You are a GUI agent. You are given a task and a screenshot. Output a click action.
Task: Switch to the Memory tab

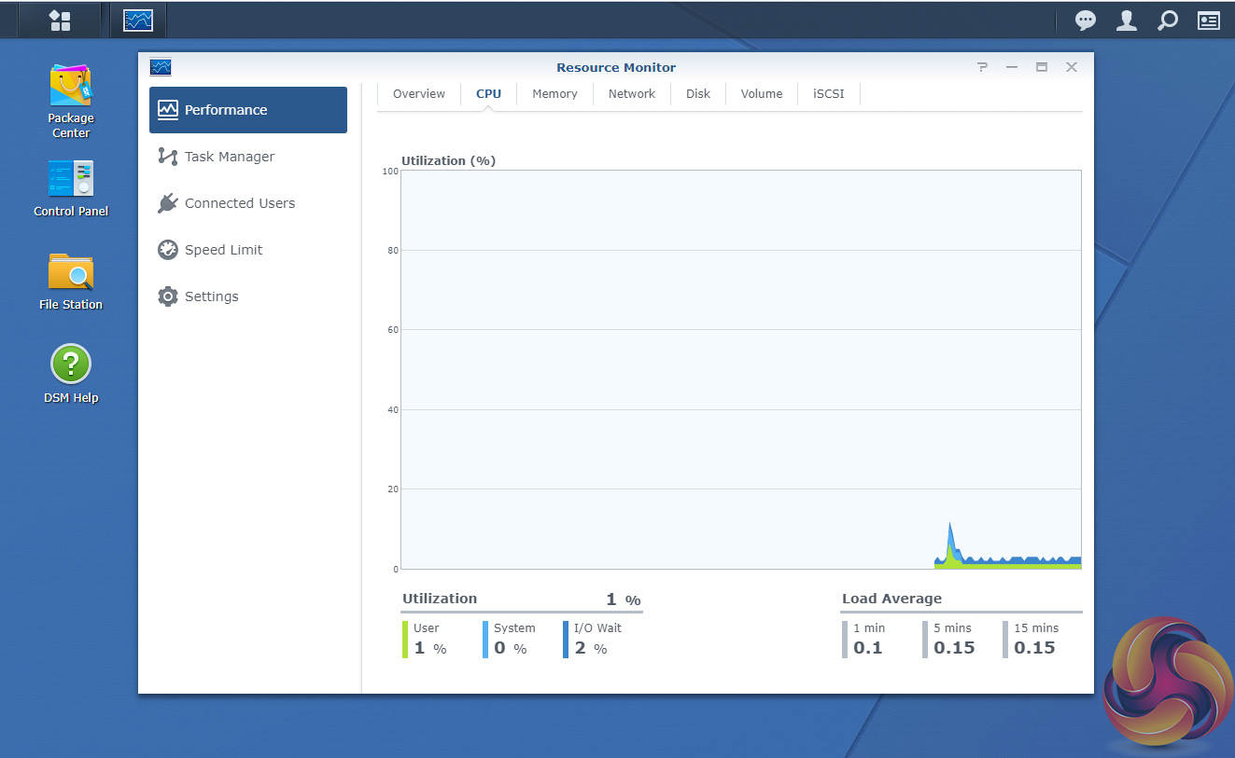(x=554, y=94)
